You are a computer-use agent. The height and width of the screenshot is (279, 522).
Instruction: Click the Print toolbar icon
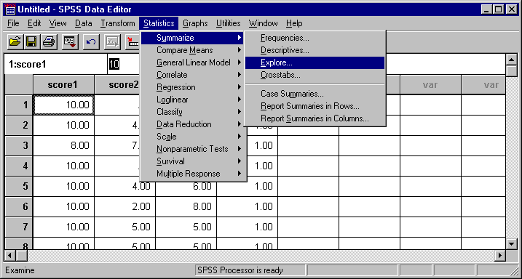(x=49, y=42)
